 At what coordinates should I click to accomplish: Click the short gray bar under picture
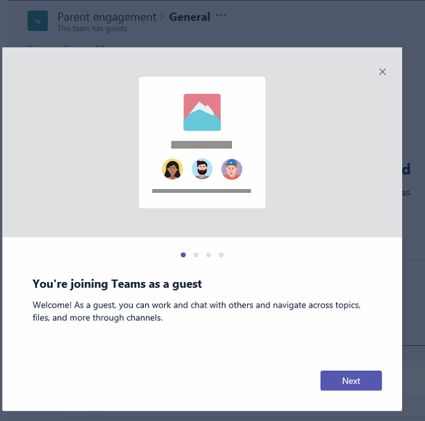(201, 145)
